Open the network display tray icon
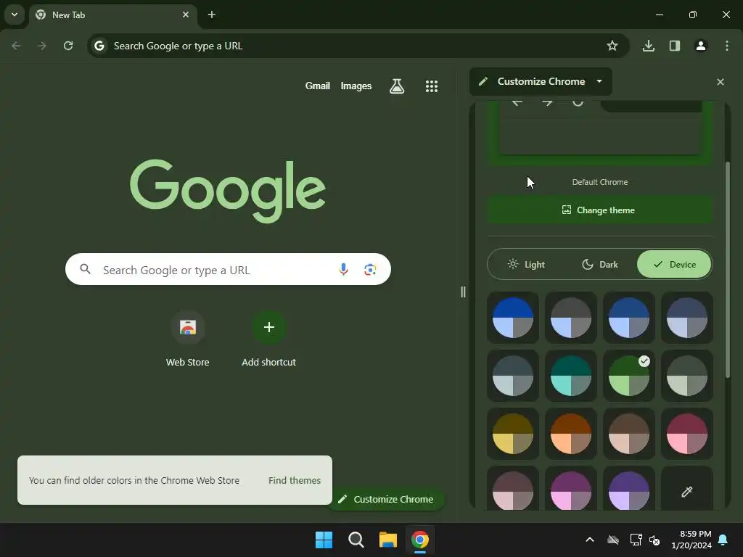 click(636, 540)
